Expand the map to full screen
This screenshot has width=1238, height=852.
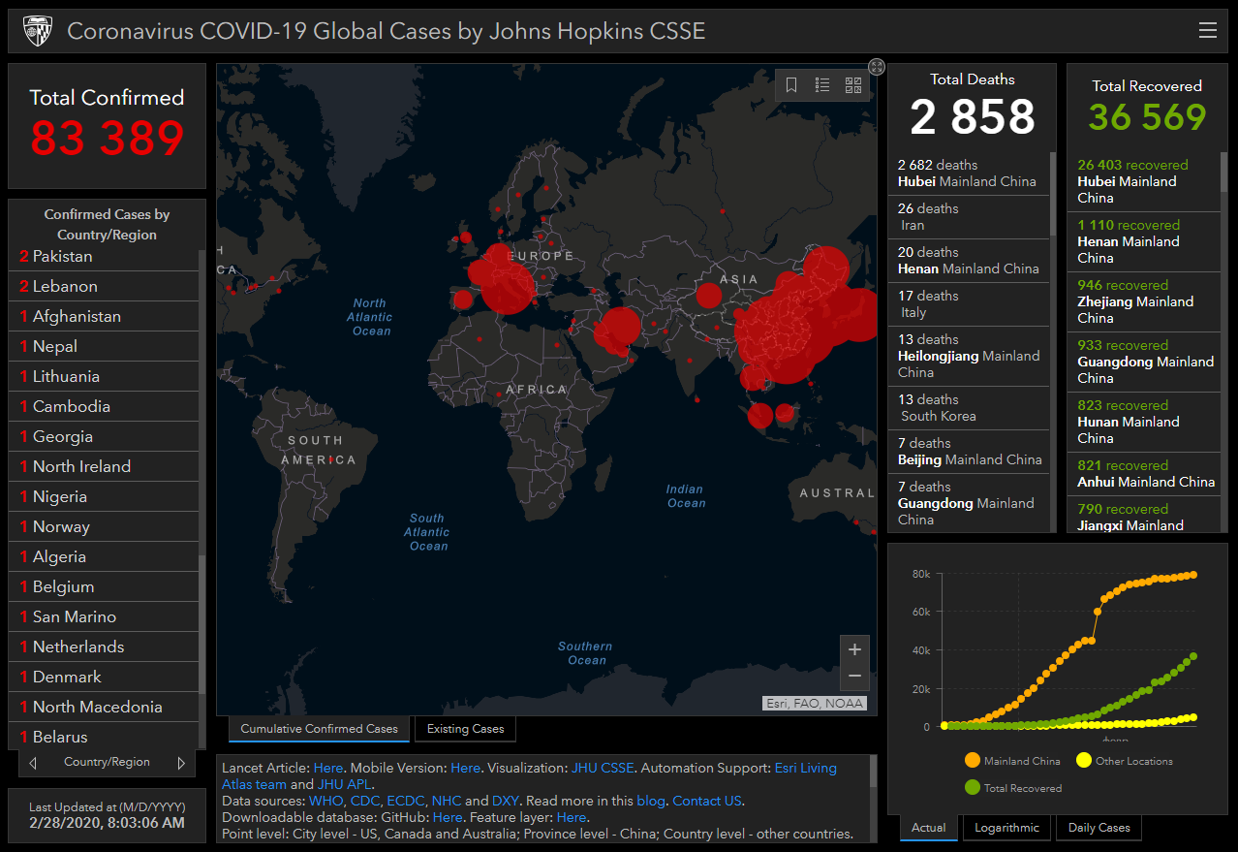click(877, 67)
